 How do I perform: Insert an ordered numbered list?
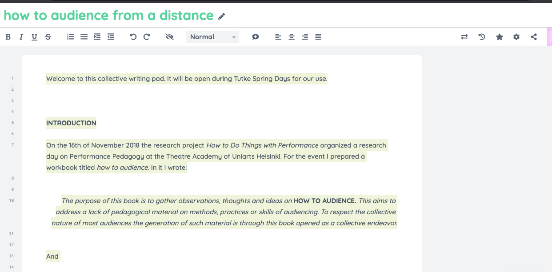70,37
